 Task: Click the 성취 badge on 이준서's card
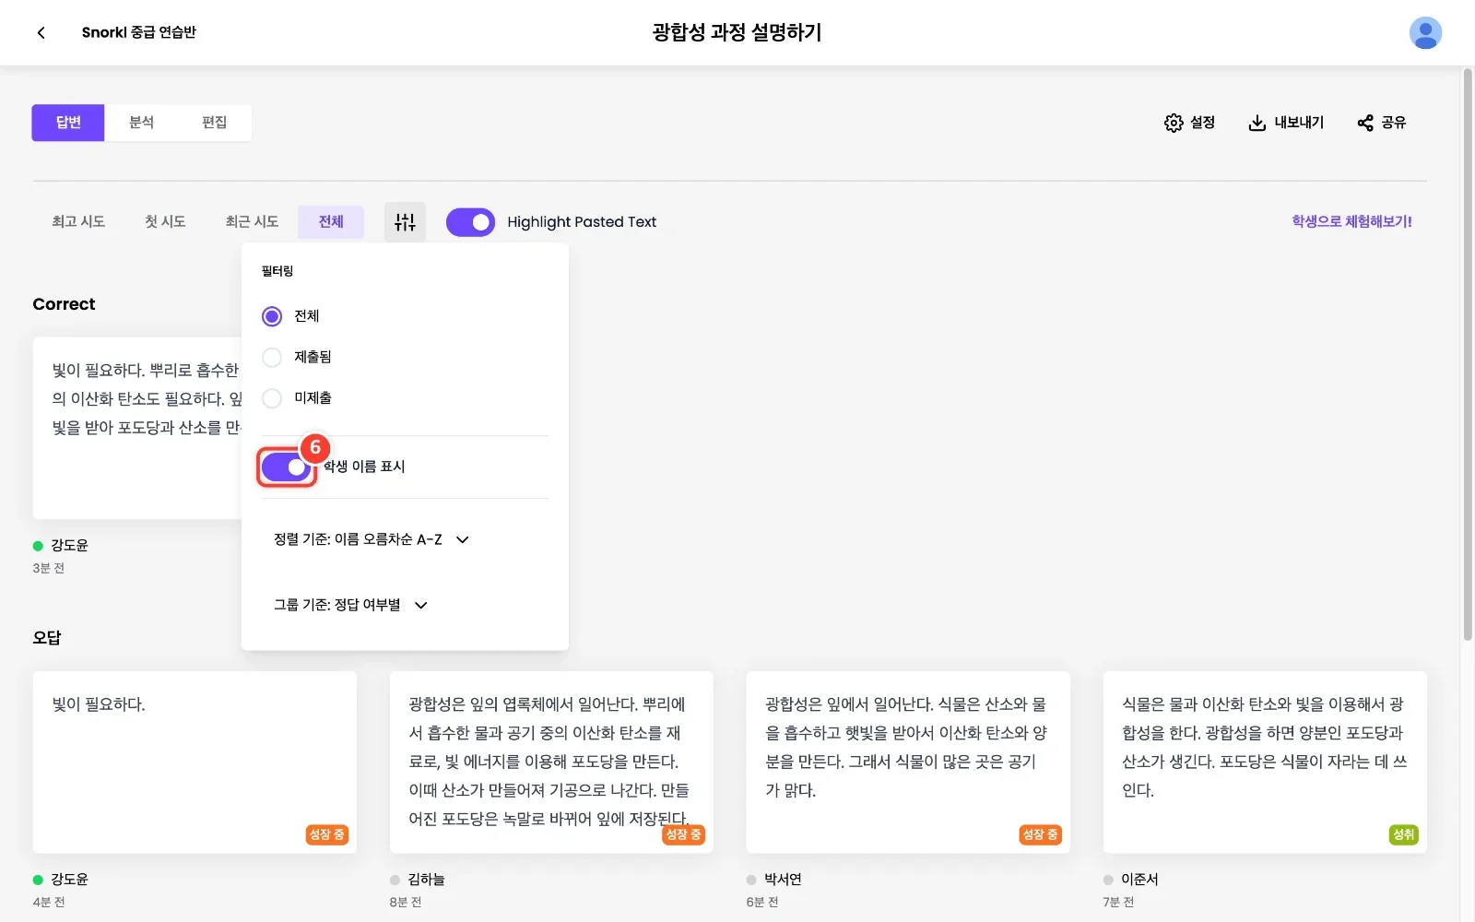1403,834
